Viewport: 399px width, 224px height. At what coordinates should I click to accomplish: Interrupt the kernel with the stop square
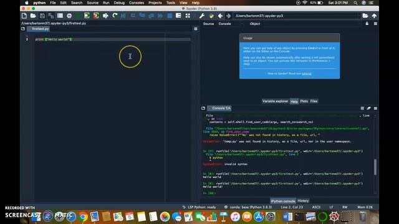(362, 108)
